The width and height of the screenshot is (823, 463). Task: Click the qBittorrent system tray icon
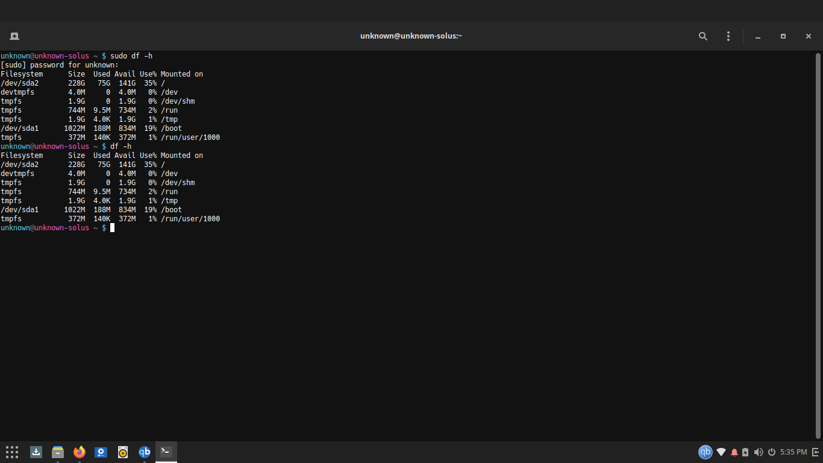[x=705, y=452]
